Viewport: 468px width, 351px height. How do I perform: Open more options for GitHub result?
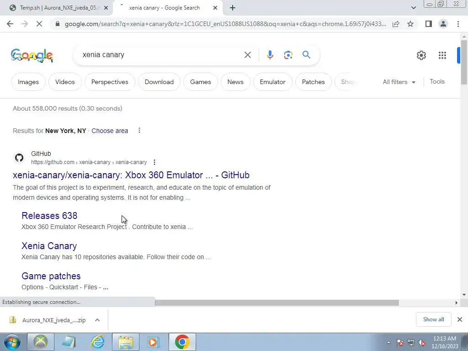[154, 162]
